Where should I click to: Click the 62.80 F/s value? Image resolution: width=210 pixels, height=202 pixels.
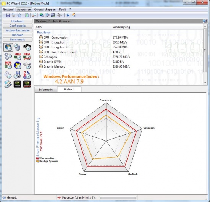tap(118, 61)
